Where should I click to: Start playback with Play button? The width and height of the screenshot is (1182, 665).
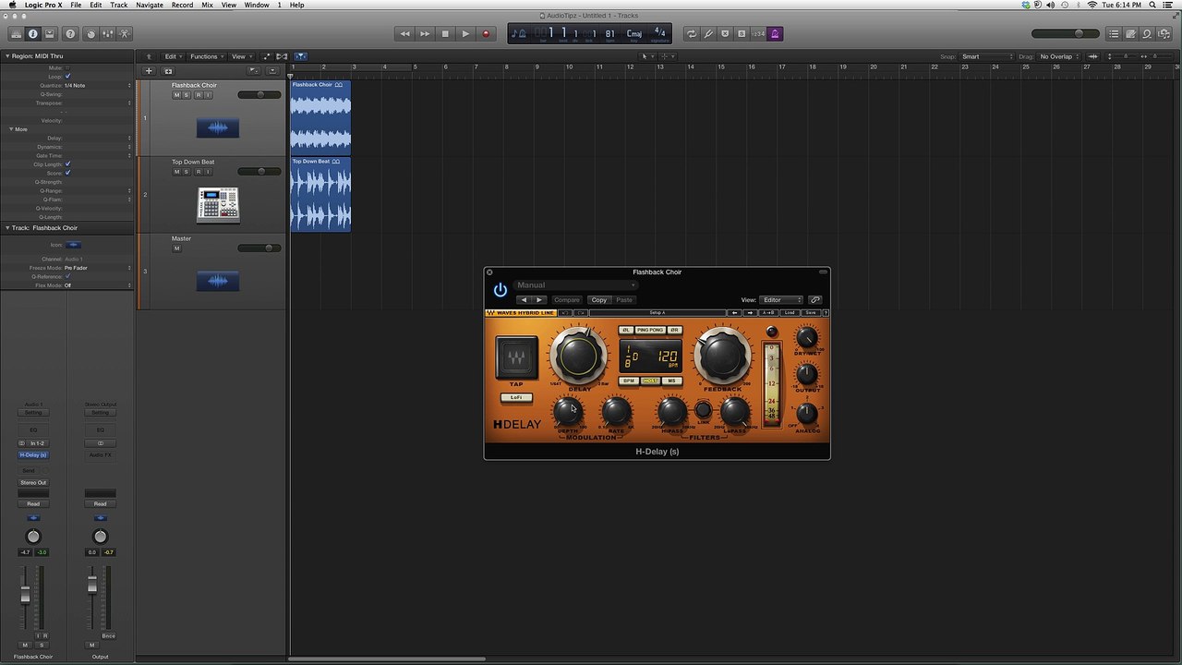click(x=465, y=34)
